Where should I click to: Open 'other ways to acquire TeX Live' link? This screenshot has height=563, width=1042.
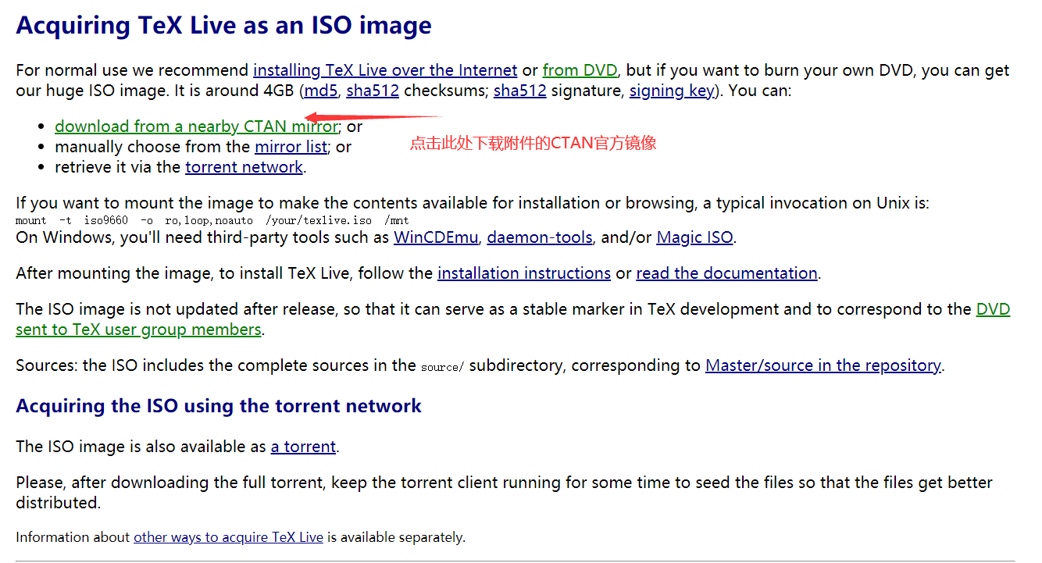[x=228, y=537]
